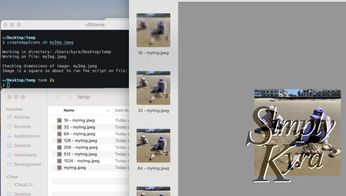Viewport: 346px width, 196px height.
Task: Go back using Finder's back chevron
Action: click(57, 97)
